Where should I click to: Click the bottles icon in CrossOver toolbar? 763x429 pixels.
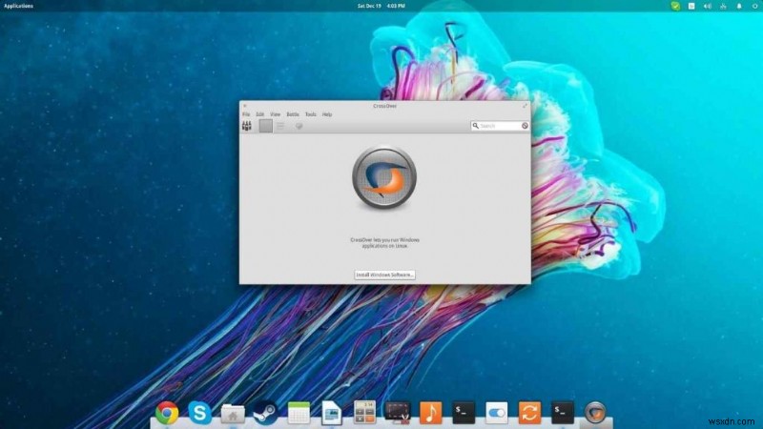click(x=247, y=126)
